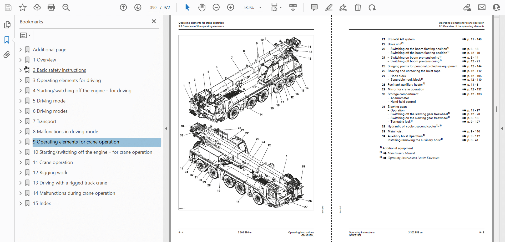Open '2 Basic safety instructions' bookmark link
The image size is (505, 242).
coord(59,70)
